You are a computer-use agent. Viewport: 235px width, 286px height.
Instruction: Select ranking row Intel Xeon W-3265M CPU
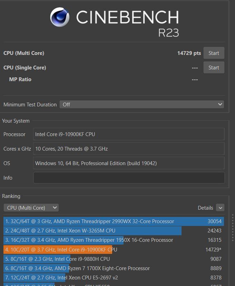pos(114,230)
